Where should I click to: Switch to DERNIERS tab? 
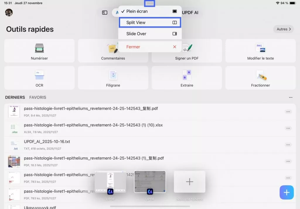click(15, 97)
